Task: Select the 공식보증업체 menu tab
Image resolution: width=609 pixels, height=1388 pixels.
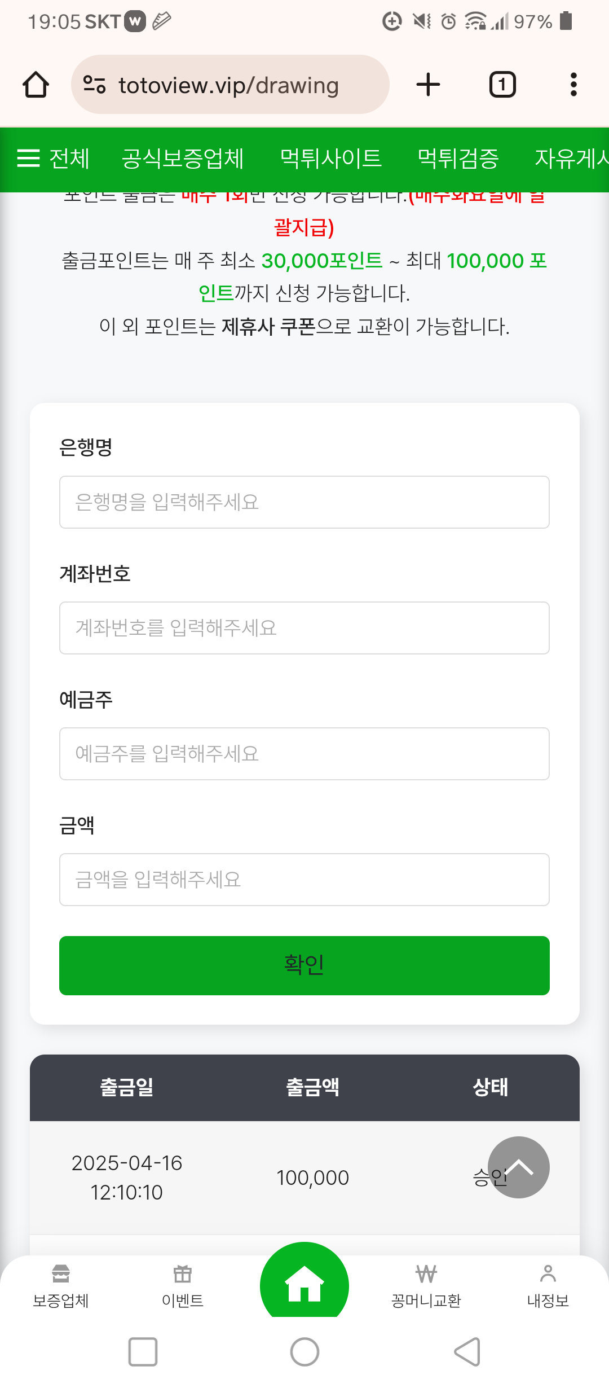Action: [x=183, y=159]
